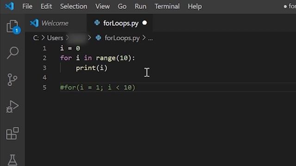Open the Extensions view icon

[12, 133]
